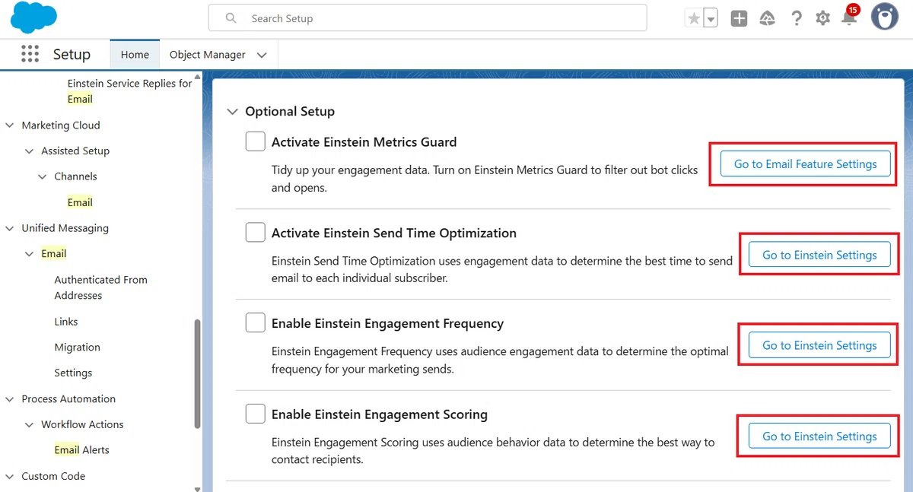Click Go to Einstein Settings for Engagement Scoring

point(819,436)
